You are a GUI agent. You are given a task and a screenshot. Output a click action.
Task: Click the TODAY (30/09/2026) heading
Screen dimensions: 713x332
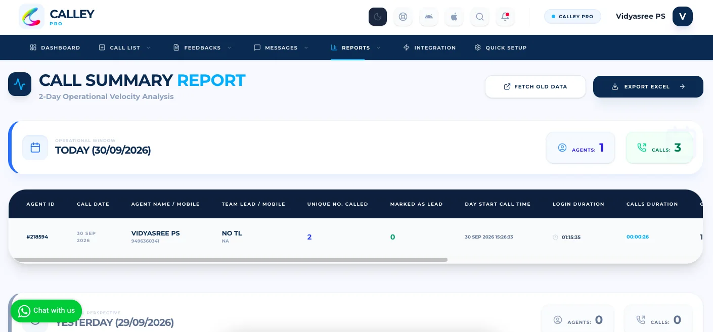pos(103,150)
